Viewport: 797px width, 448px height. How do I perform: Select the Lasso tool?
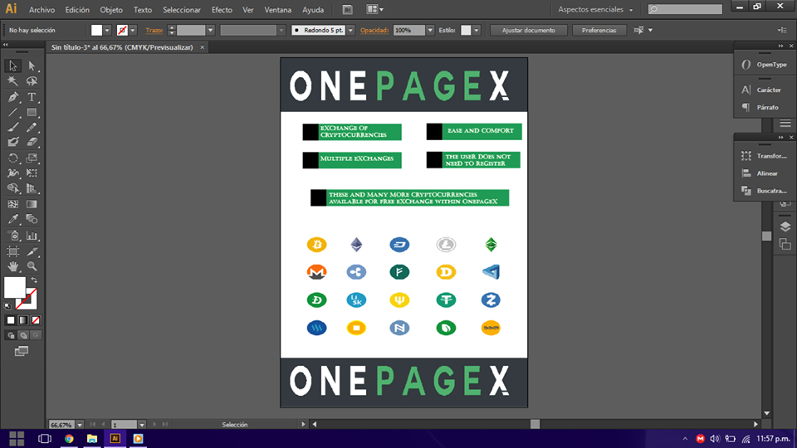pos(32,81)
